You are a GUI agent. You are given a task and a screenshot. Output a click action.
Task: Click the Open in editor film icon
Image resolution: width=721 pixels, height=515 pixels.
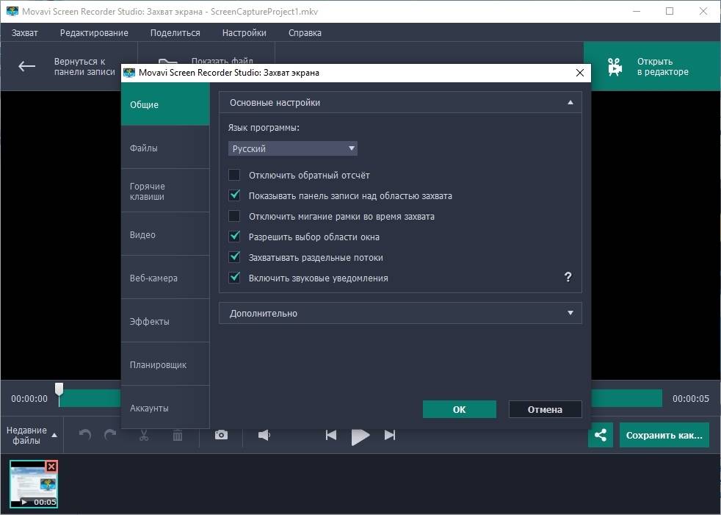pyautogui.click(x=615, y=67)
